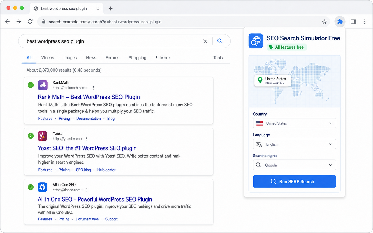373x233 pixels.
Task: Expand the Language dropdown showing English
Action: point(294,144)
